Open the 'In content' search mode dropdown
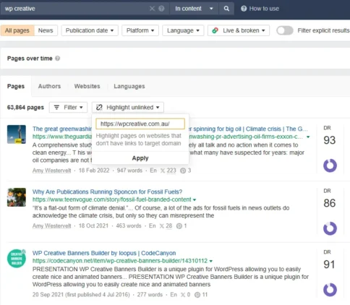The height and width of the screenshot is (305, 350). [x=194, y=9]
